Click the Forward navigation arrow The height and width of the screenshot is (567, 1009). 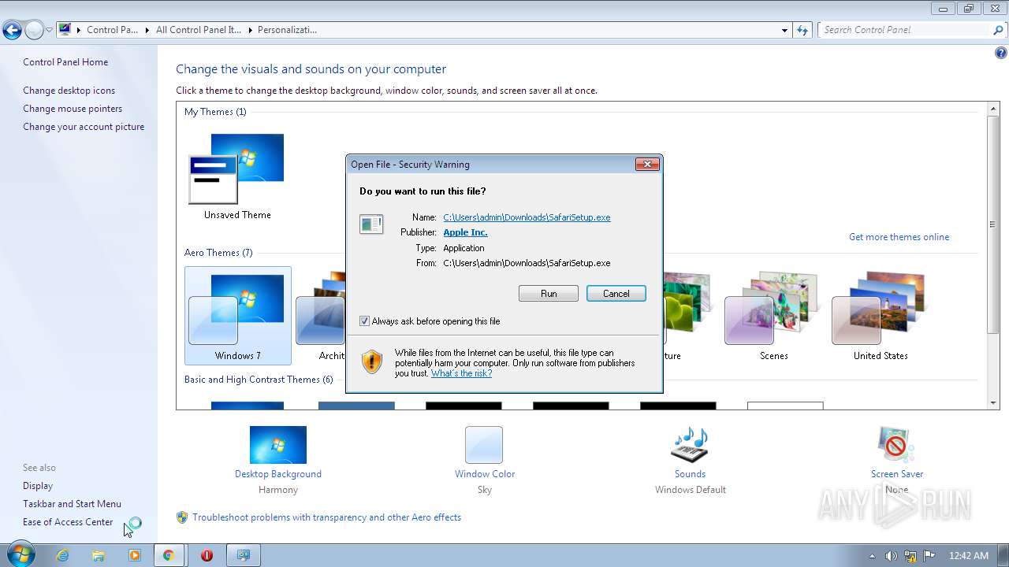[x=34, y=31]
